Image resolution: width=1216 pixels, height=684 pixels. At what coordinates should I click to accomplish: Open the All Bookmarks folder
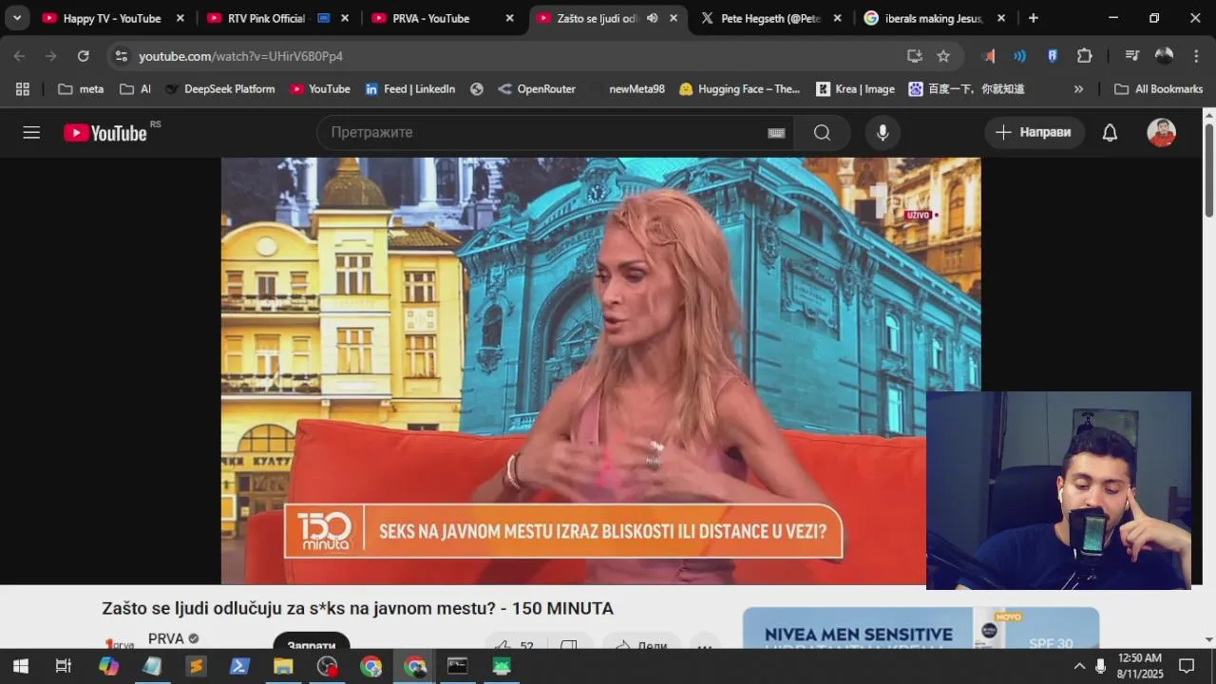point(1158,88)
